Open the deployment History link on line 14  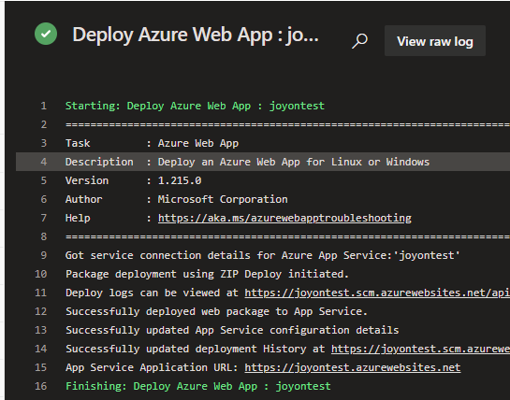pos(420,349)
